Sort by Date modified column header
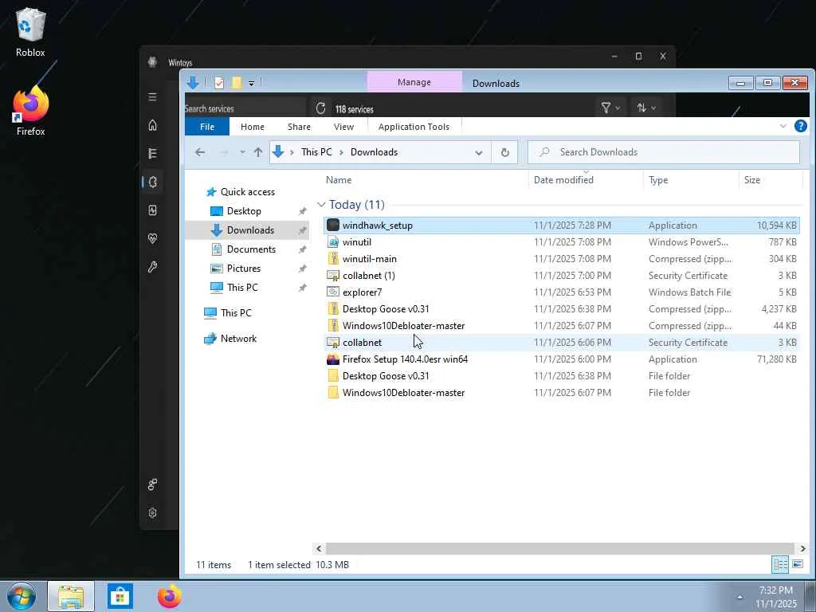This screenshot has height=612, width=816. [563, 179]
